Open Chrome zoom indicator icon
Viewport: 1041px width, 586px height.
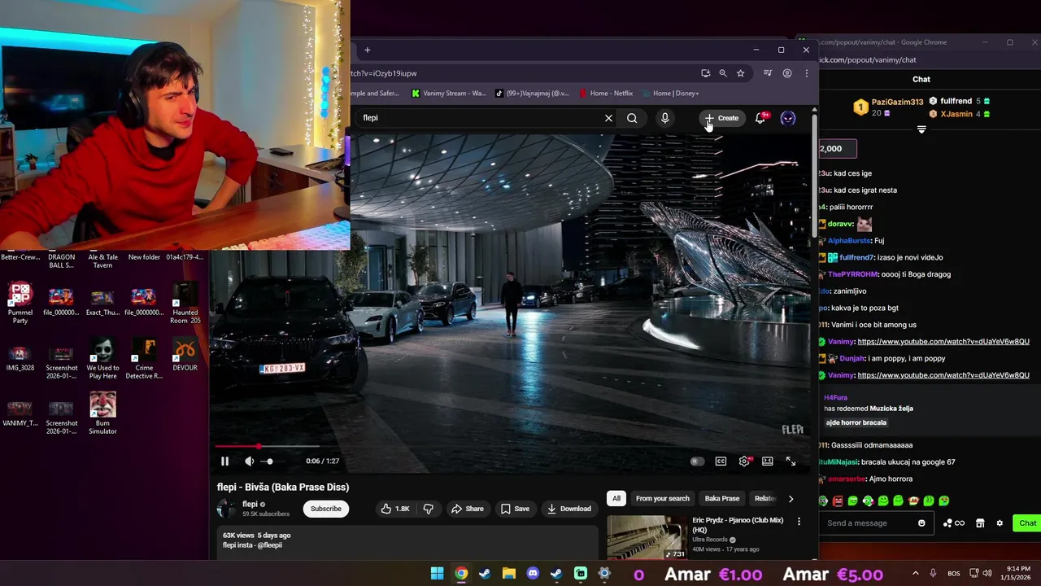723,73
